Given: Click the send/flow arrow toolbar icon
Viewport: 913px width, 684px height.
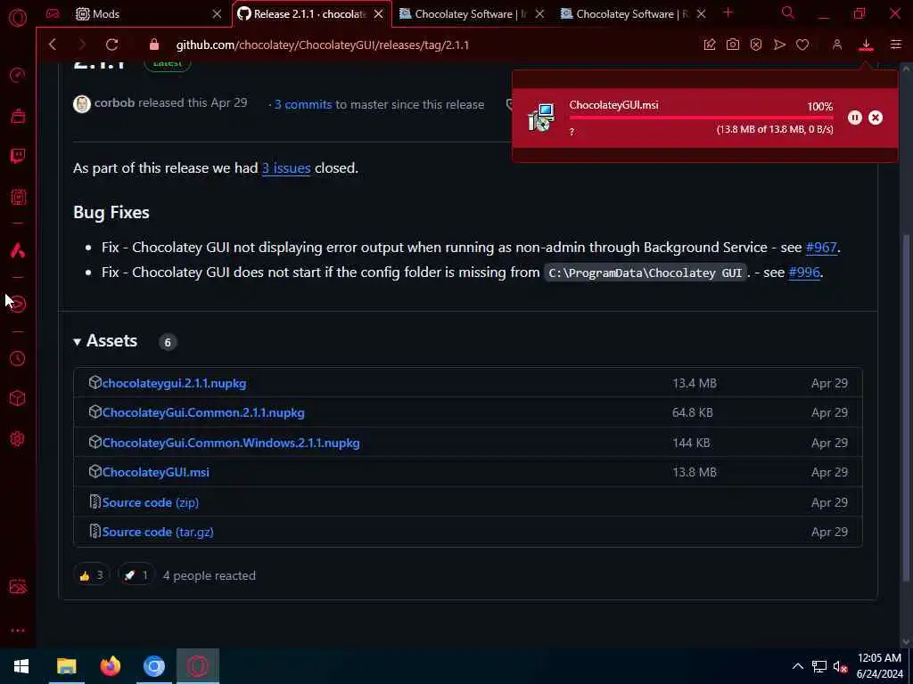Looking at the screenshot, I should click(x=779, y=45).
